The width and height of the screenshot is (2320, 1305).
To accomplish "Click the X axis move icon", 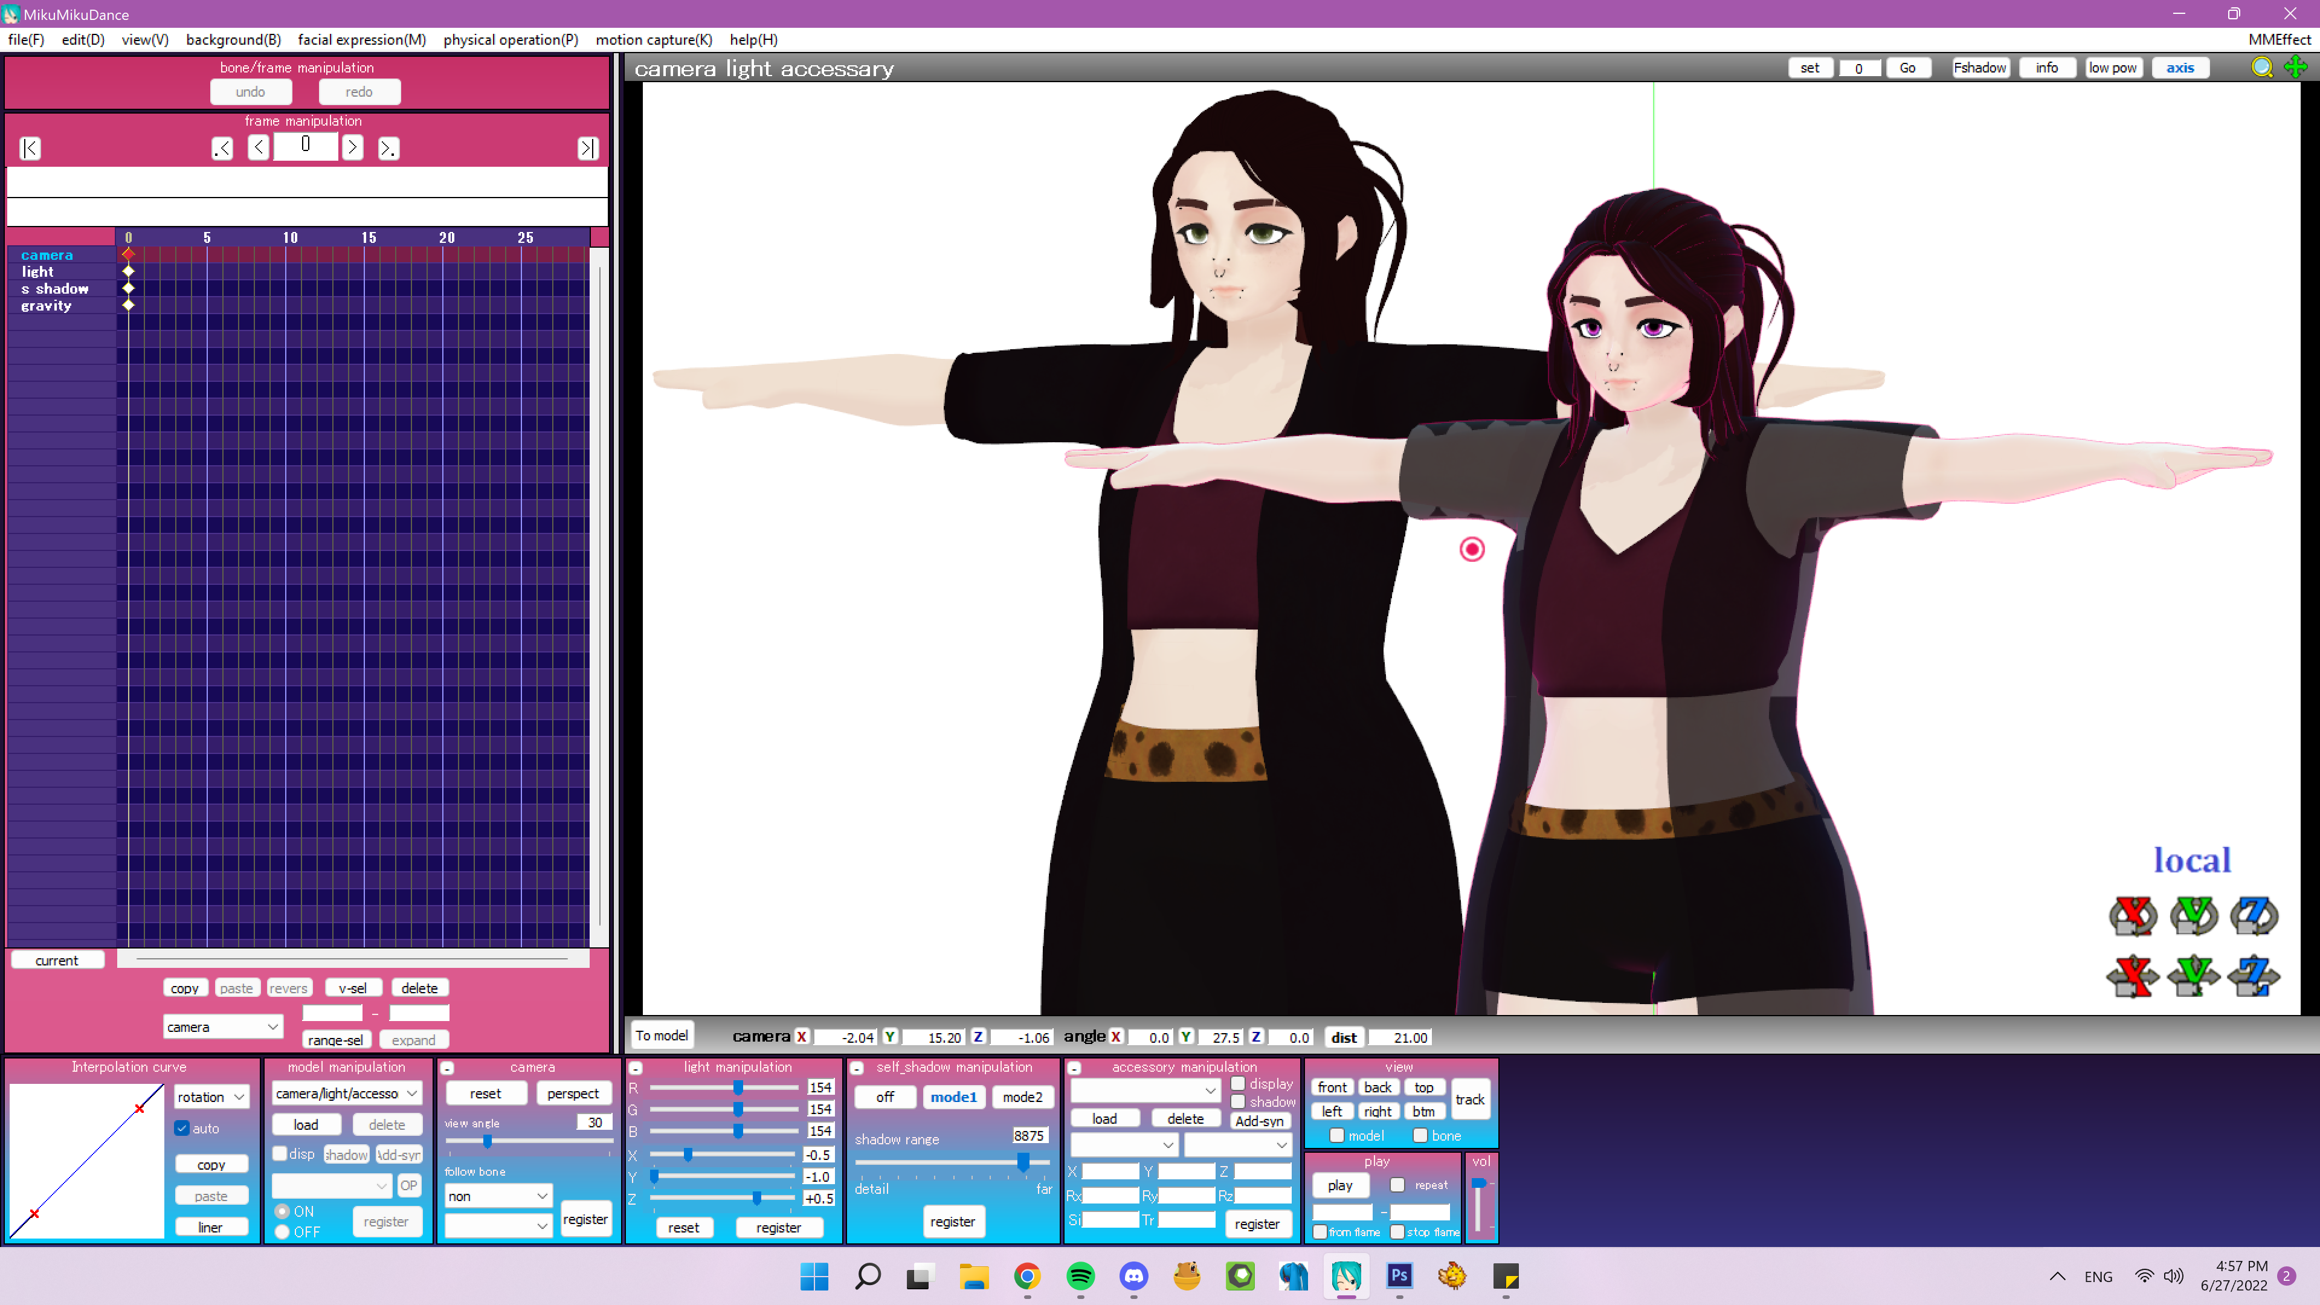I will pos(2133,976).
